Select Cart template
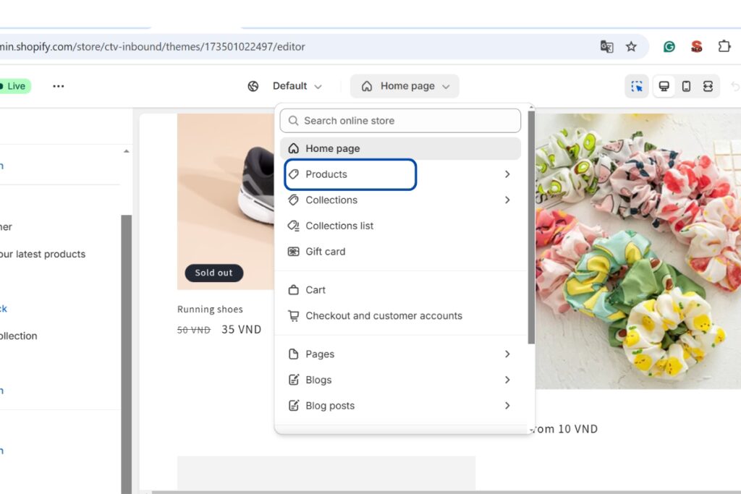The height and width of the screenshot is (494, 741). click(x=400, y=289)
